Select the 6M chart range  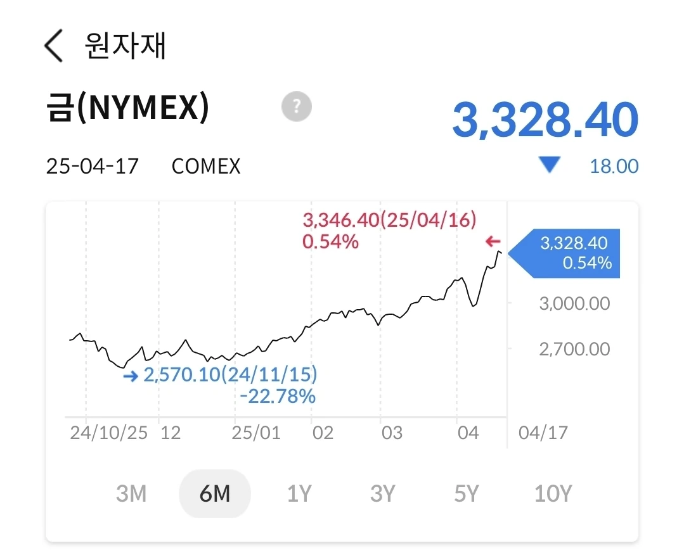215,493
